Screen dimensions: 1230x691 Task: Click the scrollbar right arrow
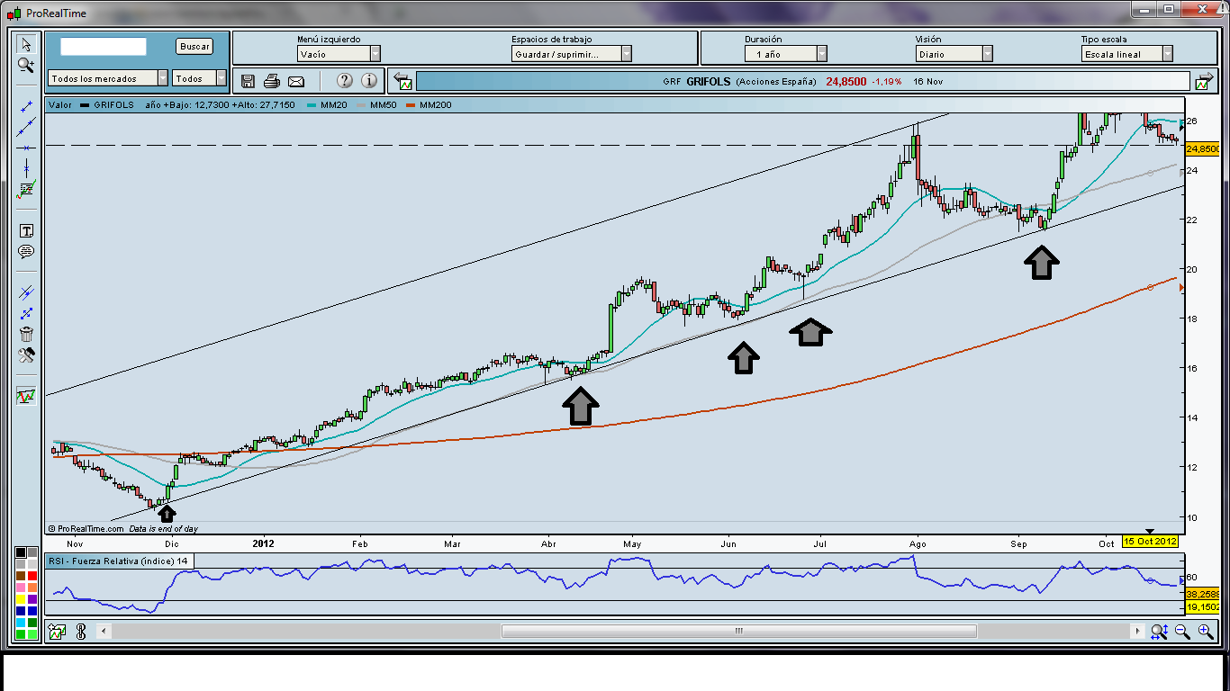[x=1138, y=632]
